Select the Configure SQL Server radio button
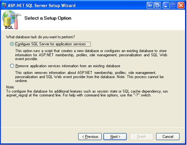The width and height of the screenshot is (187, 145). [12, 44]
